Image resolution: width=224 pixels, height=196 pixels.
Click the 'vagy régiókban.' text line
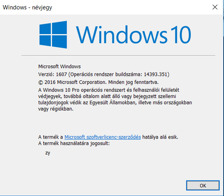[x=56, y=109]
